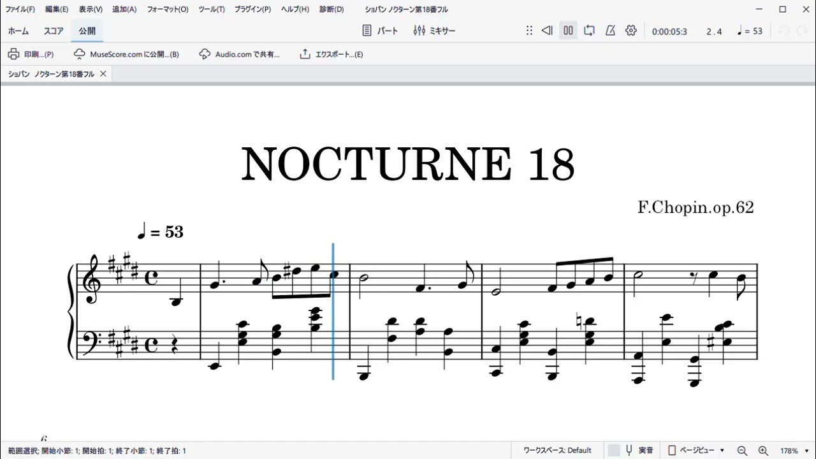Viewport: 816px width, 459px height.
Task: Open the 診断(D) menu
Action: point(331,10)
